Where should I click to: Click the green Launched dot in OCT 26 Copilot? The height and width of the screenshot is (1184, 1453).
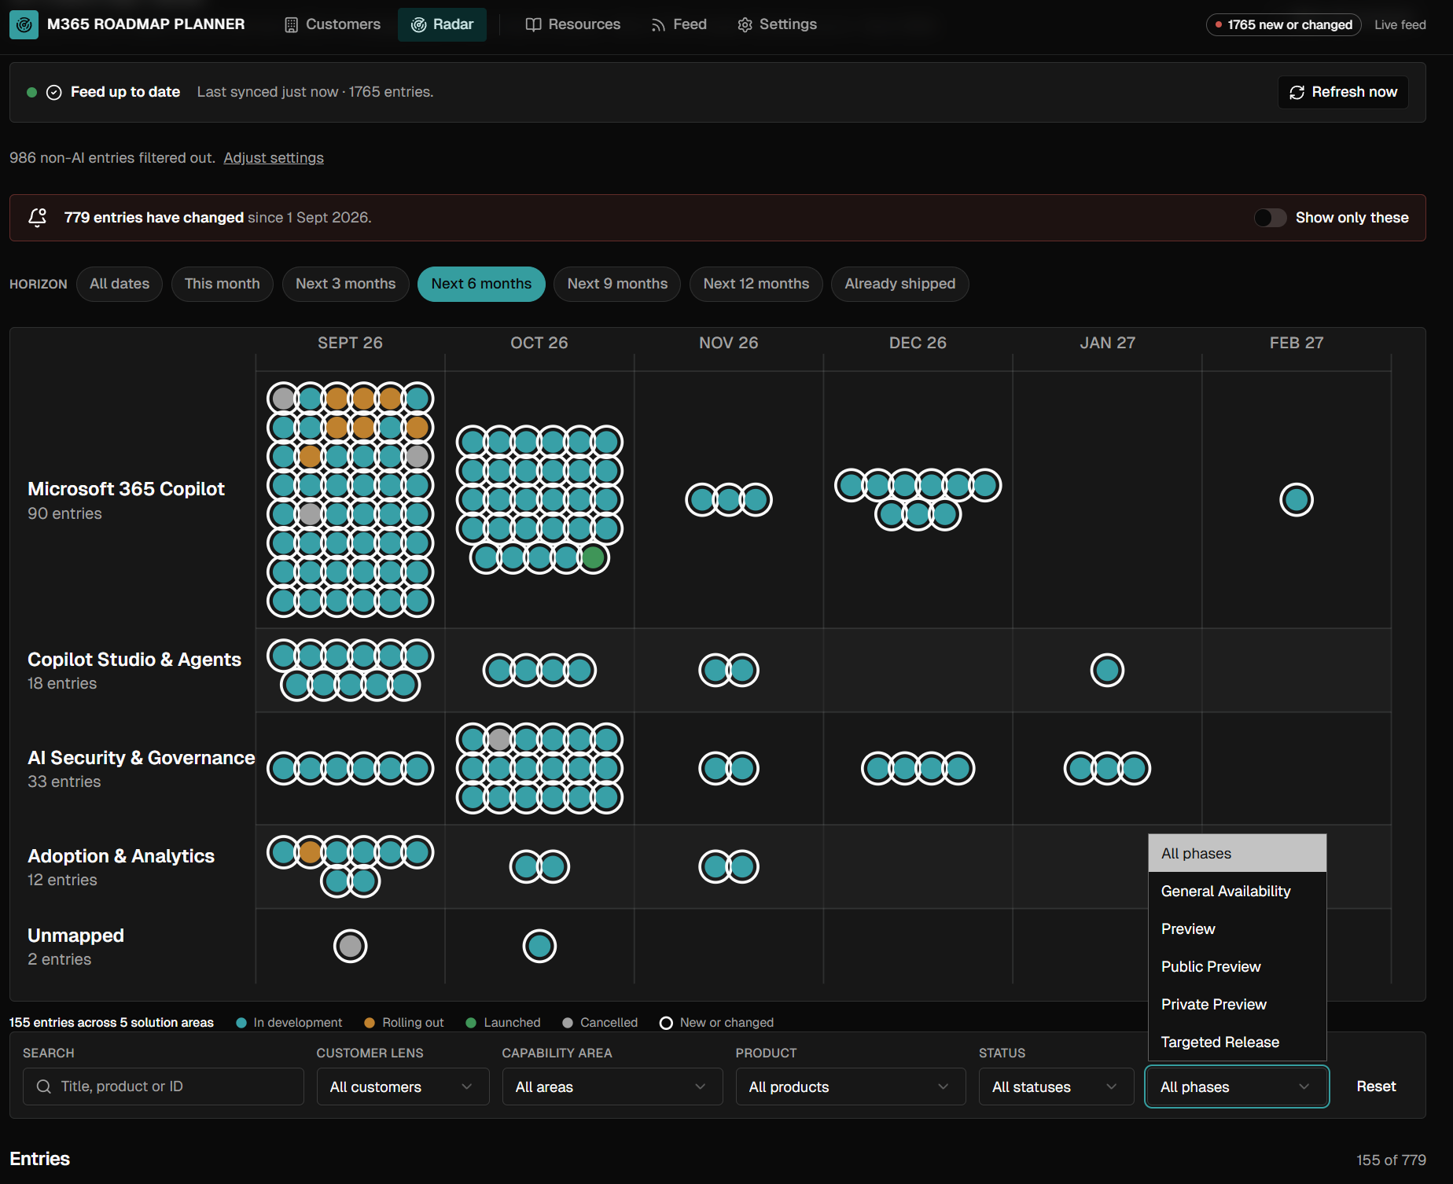pos(593,558)
